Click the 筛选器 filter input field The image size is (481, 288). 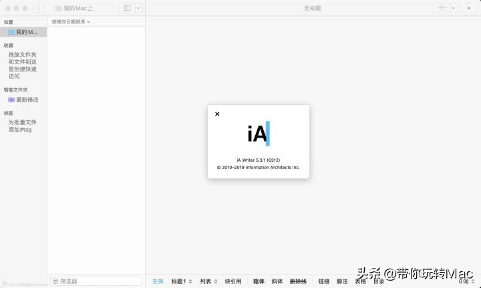[96, 281]
